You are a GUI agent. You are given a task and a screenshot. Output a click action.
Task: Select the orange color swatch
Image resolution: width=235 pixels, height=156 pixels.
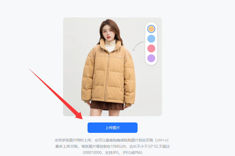151,29
